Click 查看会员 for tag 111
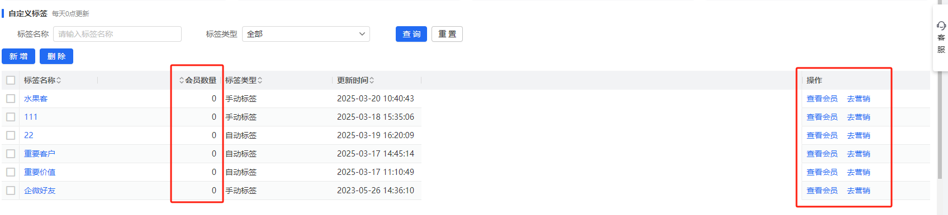The height and width of the screenshot is (215, 948). [x=822, y=117]
